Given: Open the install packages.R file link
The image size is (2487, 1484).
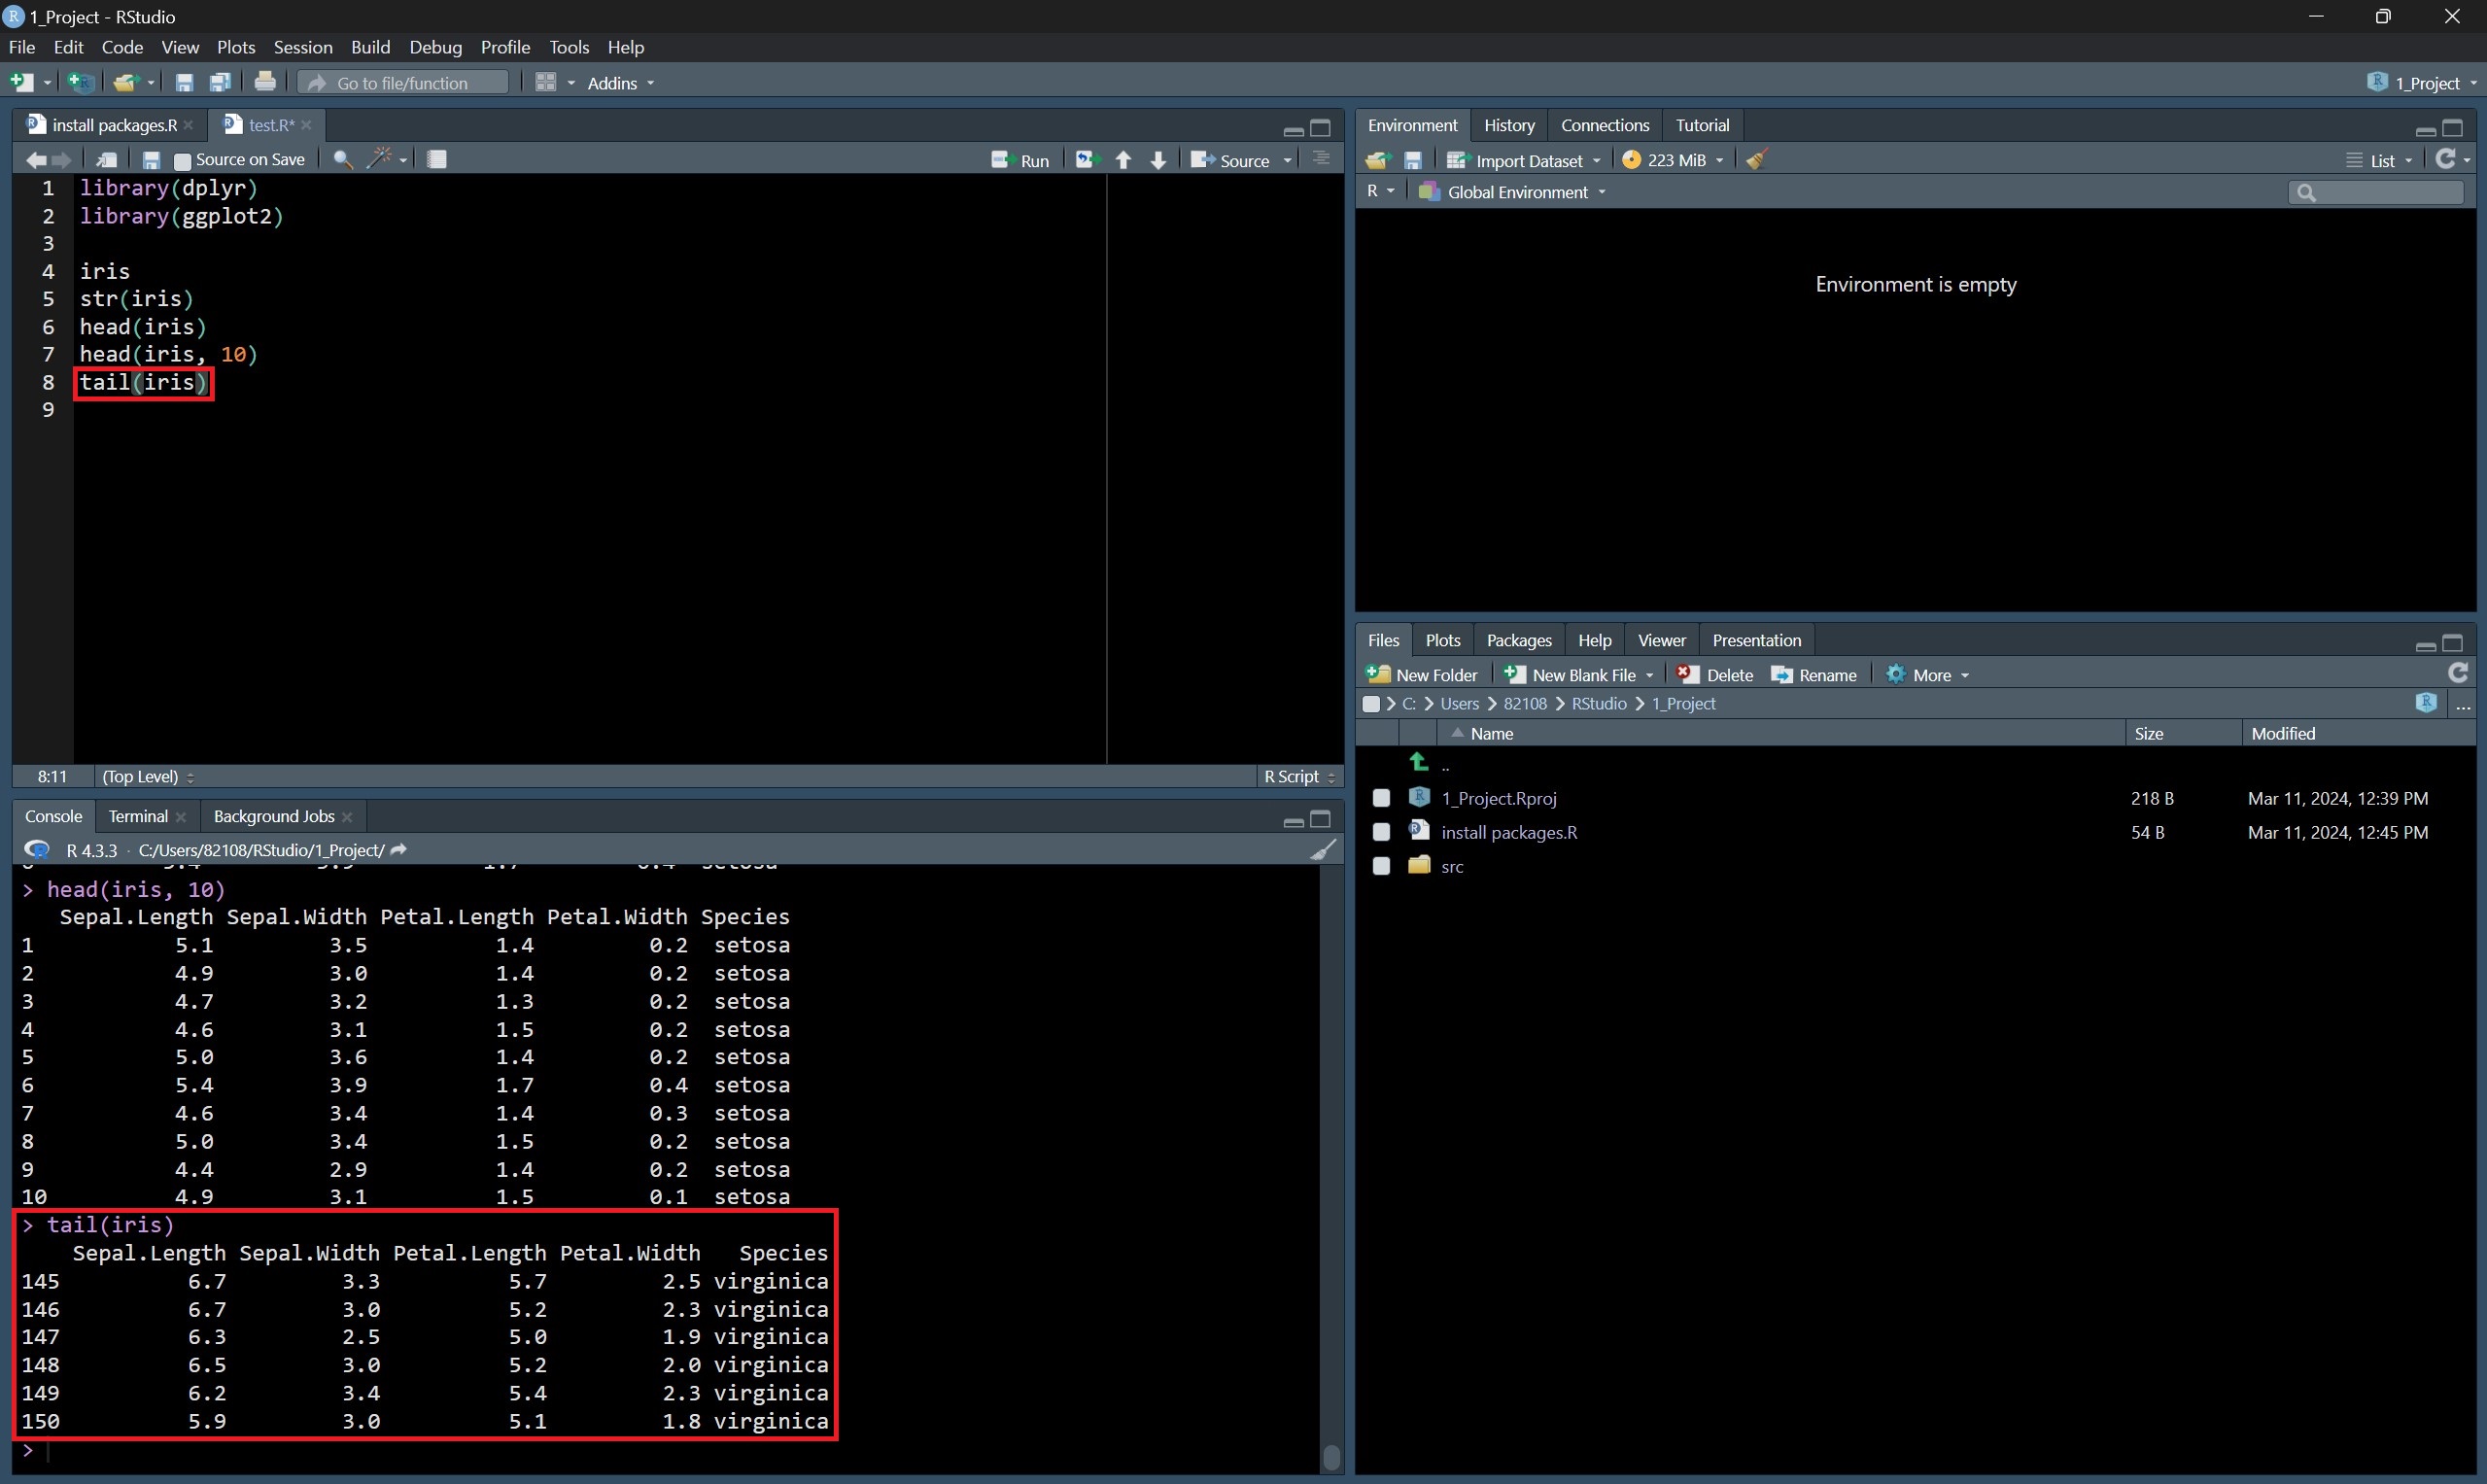Looking at the screenshot, I should pyautogui.click(x=1509, y=832).
